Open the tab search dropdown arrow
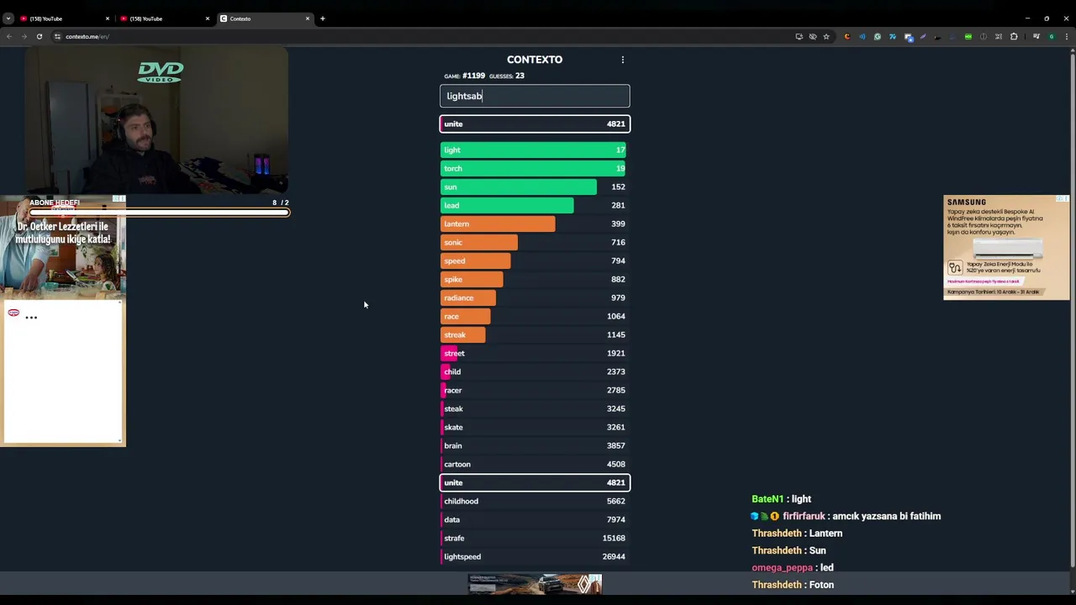The height and width of the screenshot is (605, 1076). (8, 18)
